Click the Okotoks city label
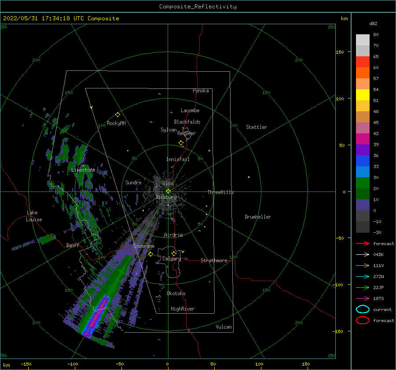The image size is (396, 370). point(176,293)
